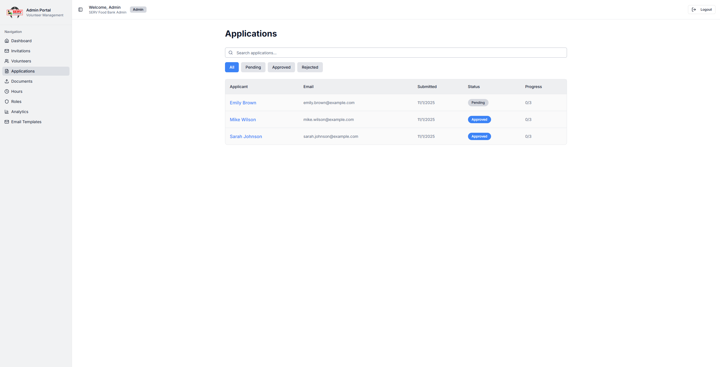Click the Documents upload icon
The image size is (720, 367).
[7, 81]
